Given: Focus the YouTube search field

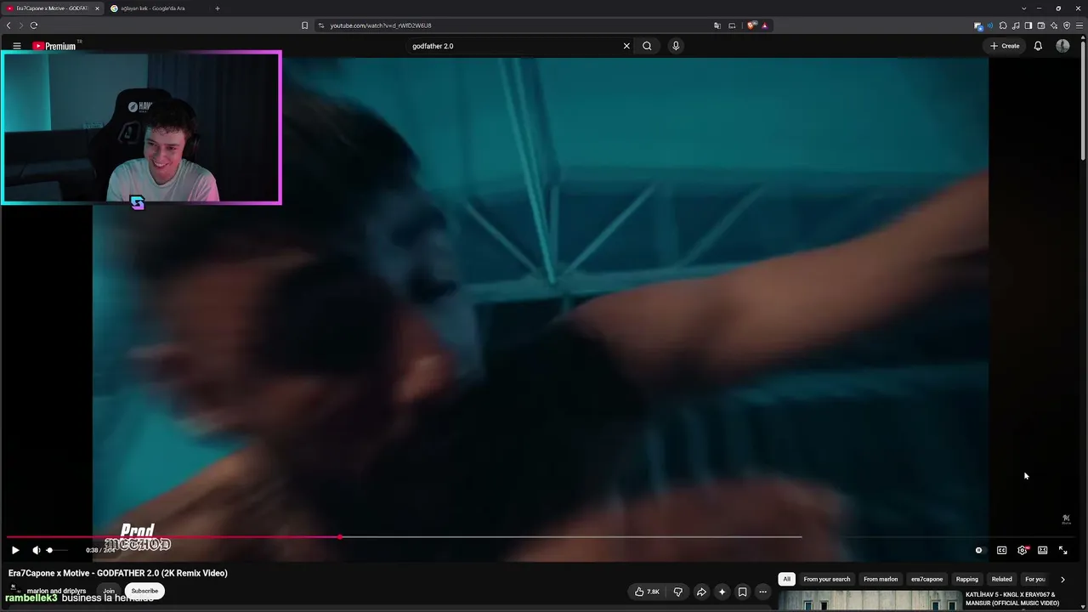Looking at the screenshot, I should pyautogui.click(x=514, y=46).
